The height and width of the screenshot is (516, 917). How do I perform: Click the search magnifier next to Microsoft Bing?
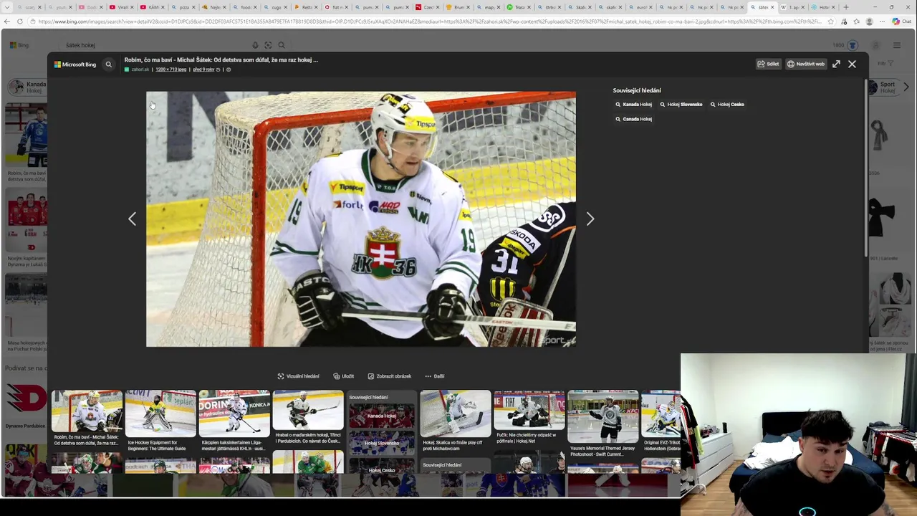tap(109, 64)
